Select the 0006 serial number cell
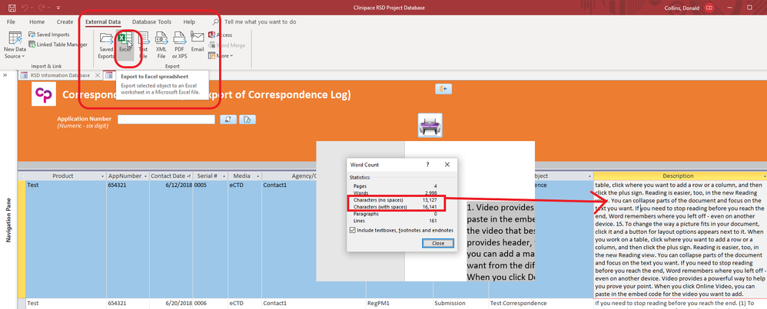Screen dimensions: 767x309 (x=211, y=303)
